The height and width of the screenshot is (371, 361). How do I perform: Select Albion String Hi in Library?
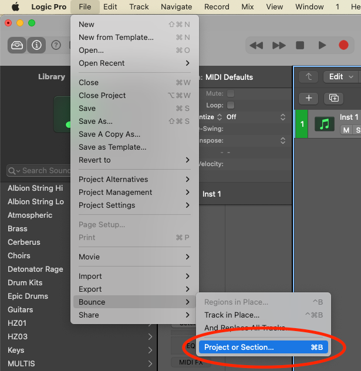pyautogui.click(x=35, y=188)
